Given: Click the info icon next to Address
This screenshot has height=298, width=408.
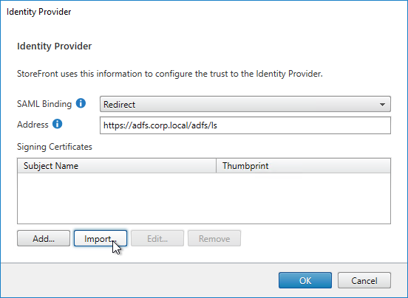Looking at the screenshot, I should (57, 124).
